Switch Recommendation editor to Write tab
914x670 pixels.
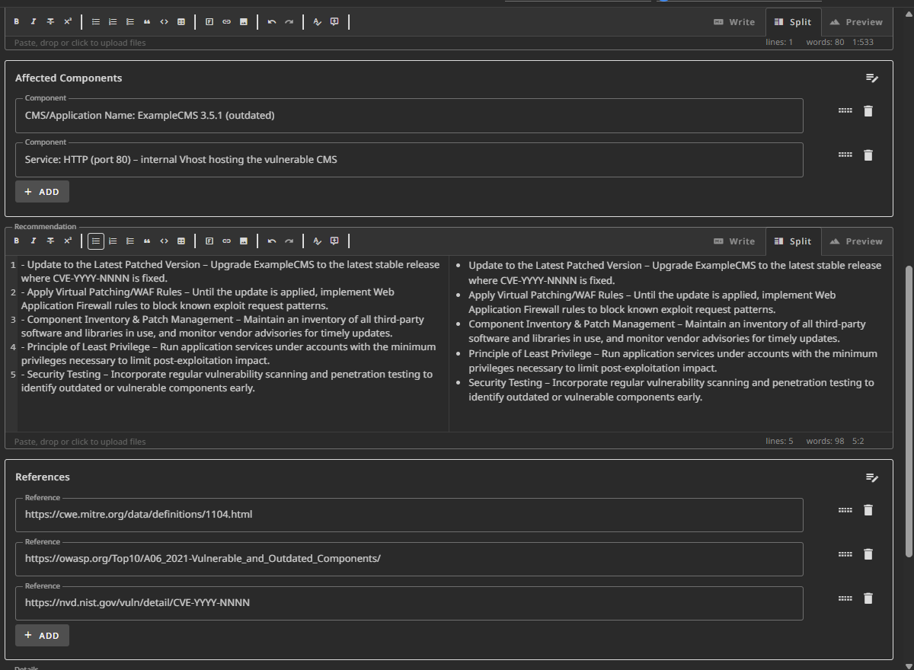pyautogui.click(x=734, y=241)
